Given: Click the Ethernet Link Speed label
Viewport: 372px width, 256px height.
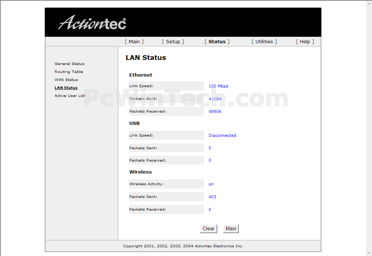Looking at the screenshot, I should point(141,86).
